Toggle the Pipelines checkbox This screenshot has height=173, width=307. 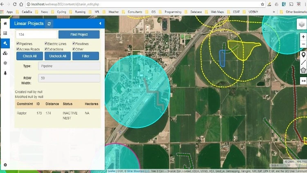(18, 43)
